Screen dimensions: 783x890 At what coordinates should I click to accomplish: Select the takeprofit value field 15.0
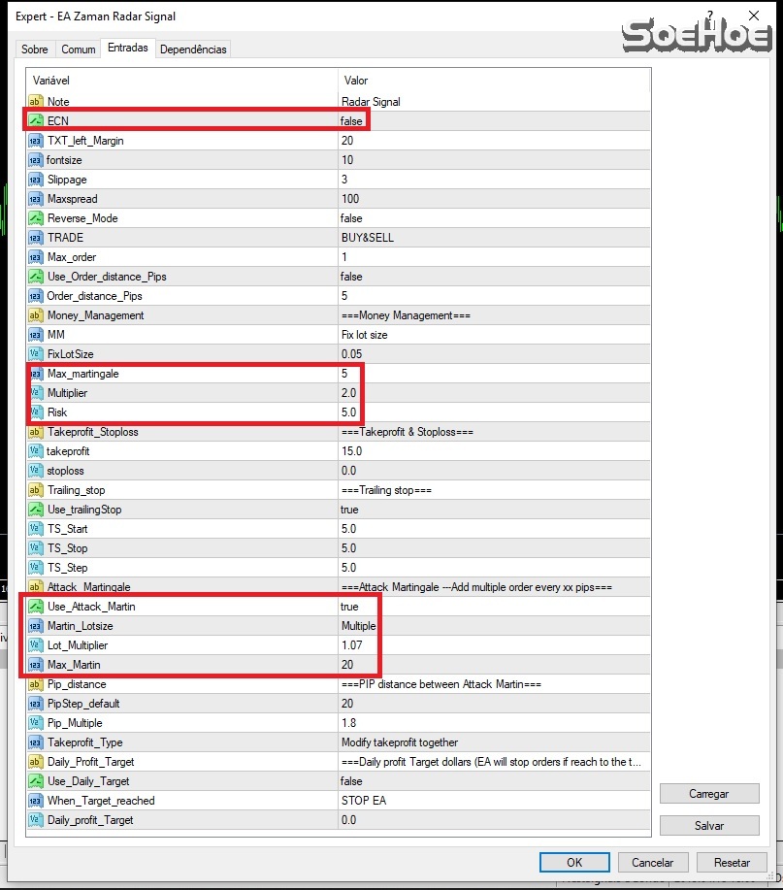[x=351, y=451]
